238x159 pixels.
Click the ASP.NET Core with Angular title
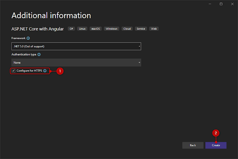(x=38, y=29)
